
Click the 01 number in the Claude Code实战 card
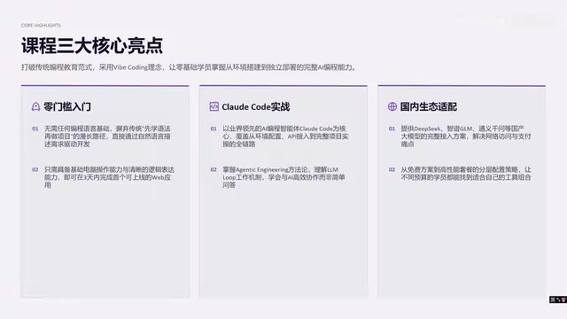pyautogui.click(x=214, y=128)
